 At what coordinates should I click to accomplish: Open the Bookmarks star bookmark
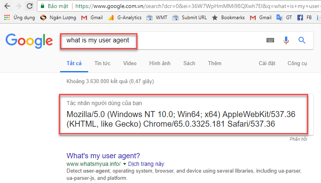228,18
